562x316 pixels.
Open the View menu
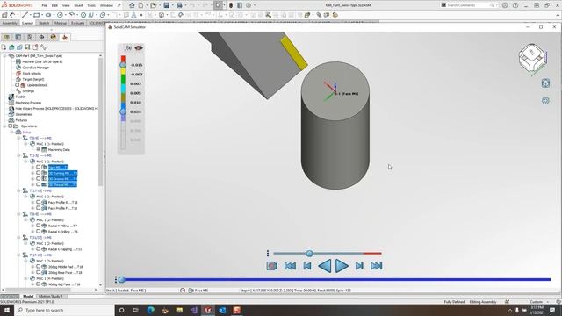(x=66, y=5)
